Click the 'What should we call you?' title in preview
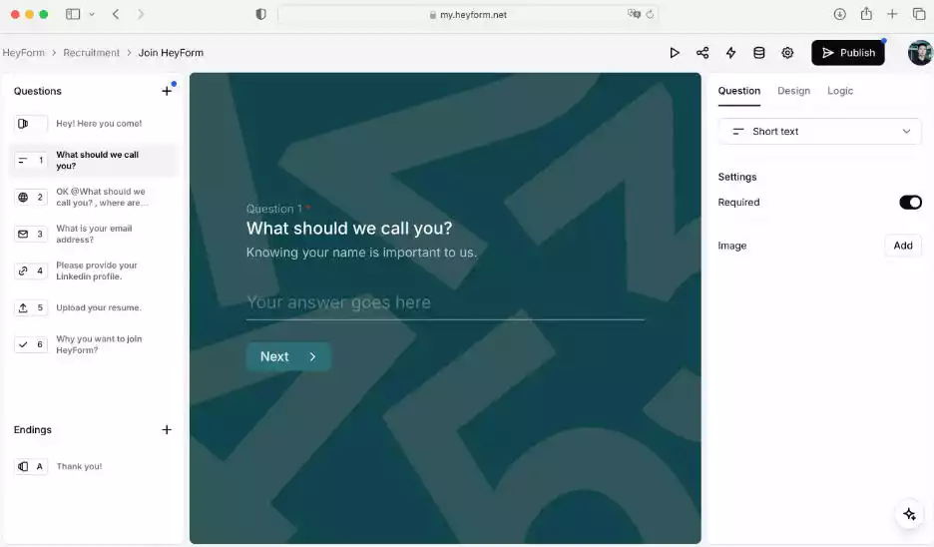The height and width of the screenshot is (547, 934). [349, 229]
